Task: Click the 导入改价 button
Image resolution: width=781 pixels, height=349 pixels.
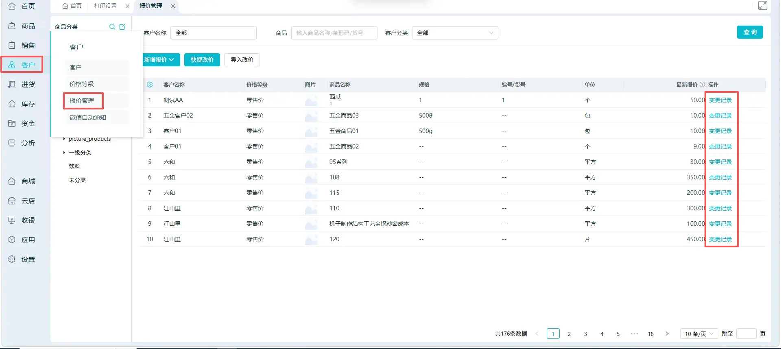Action: pyautogui.click(x=242, y=60)
